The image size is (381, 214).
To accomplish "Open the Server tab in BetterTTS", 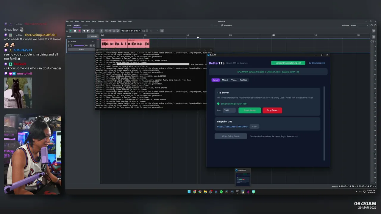I will 216,80.
